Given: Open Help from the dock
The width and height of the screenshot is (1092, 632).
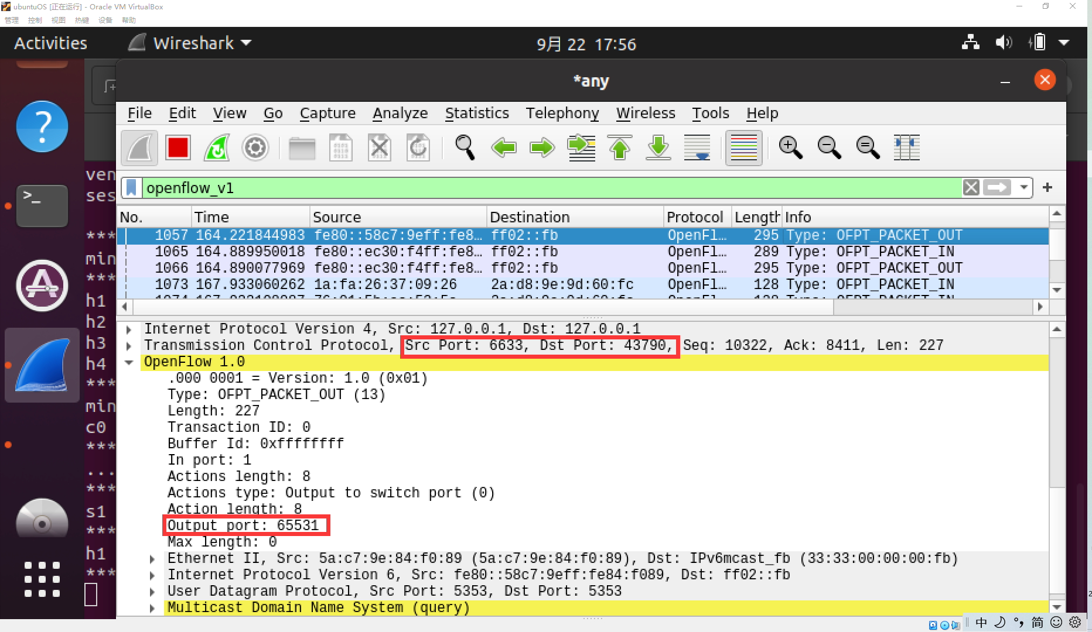Looking at the screenshot, I should coord(42,126).
